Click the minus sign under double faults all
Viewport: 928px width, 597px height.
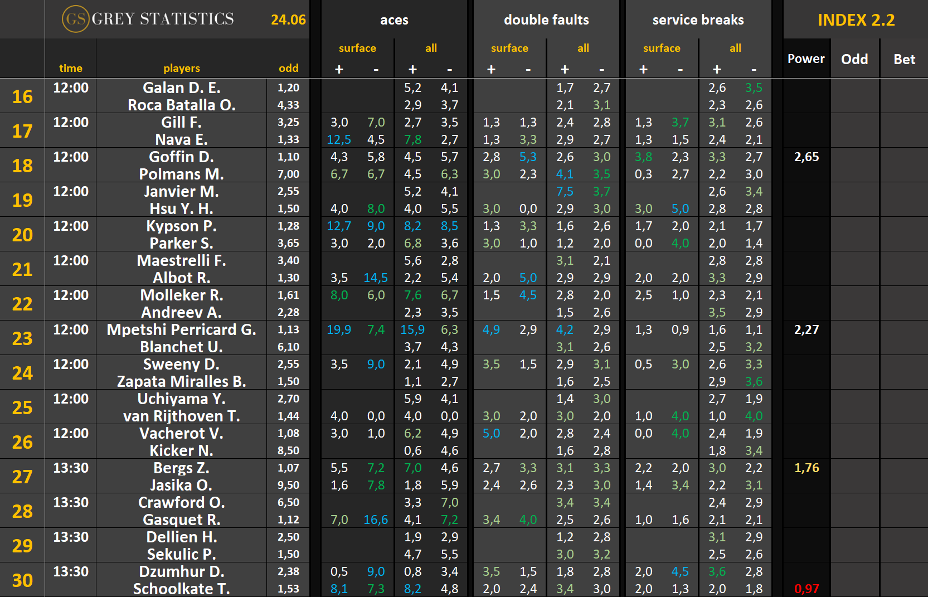[601, 69]
